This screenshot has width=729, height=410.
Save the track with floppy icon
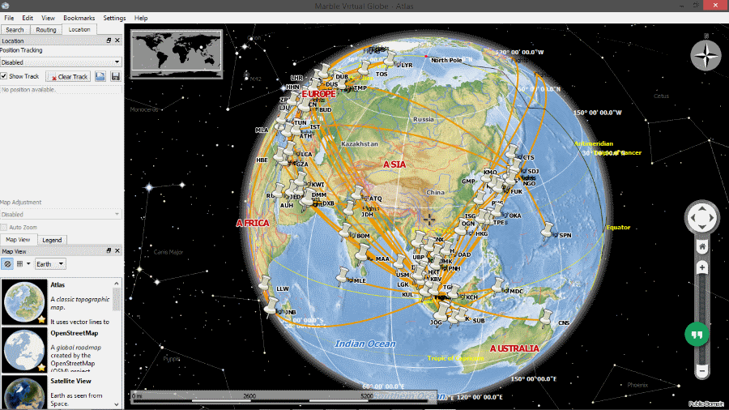click(116, 76)
